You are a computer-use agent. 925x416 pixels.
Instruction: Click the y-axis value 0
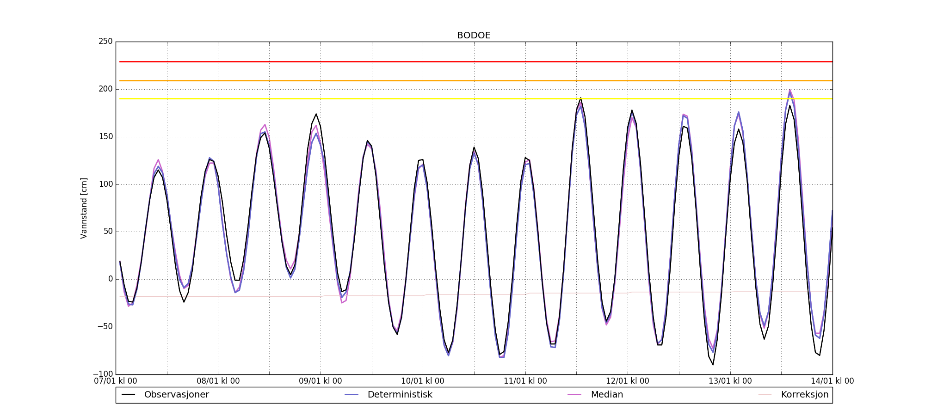point(111,279)
